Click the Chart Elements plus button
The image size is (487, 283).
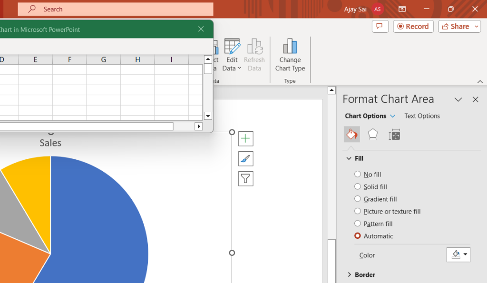pyautogui.click(x=246, y=138)
